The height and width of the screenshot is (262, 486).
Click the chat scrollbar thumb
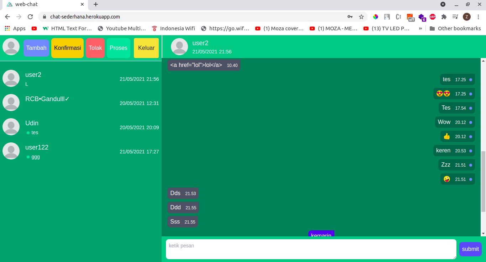click(483, 182)
